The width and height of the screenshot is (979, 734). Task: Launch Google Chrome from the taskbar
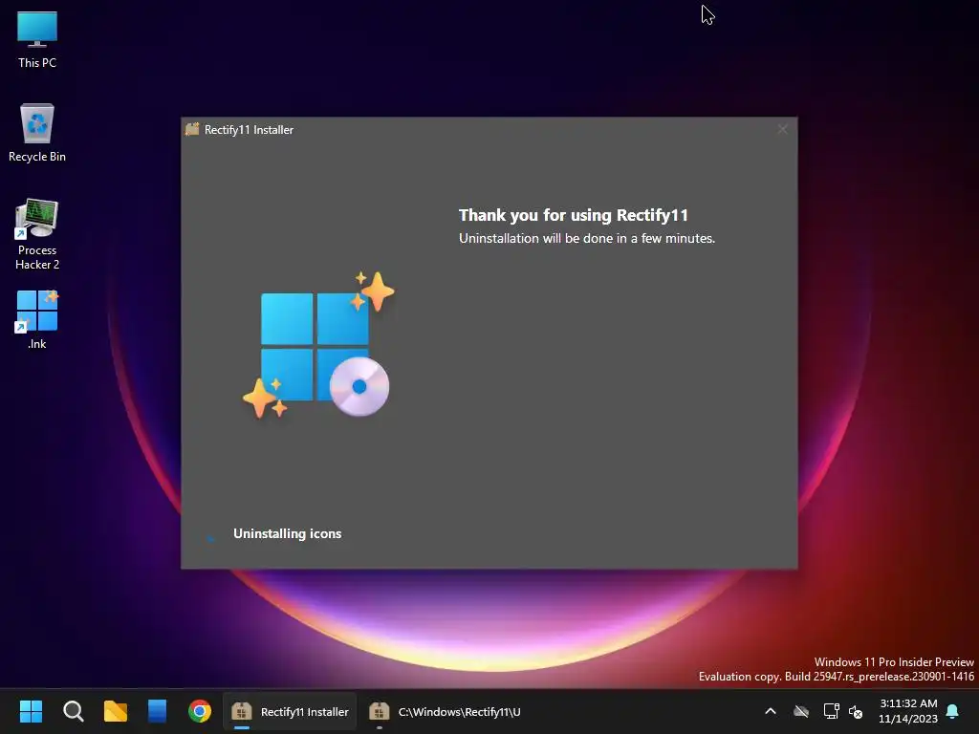tap(200, 711)
